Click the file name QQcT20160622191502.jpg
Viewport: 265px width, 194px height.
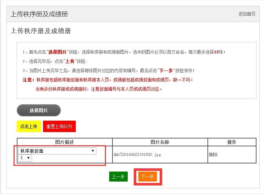(137, 155)
